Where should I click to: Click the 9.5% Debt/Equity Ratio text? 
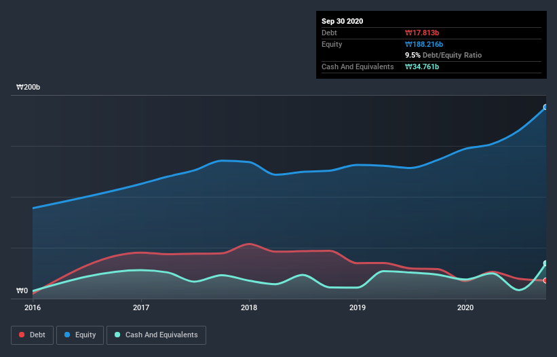pyautogui.click(x=443, y=55)
